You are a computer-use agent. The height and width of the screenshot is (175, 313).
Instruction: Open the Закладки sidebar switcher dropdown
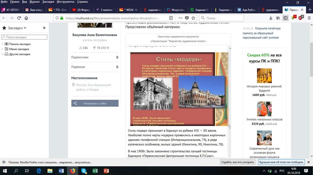14,28
